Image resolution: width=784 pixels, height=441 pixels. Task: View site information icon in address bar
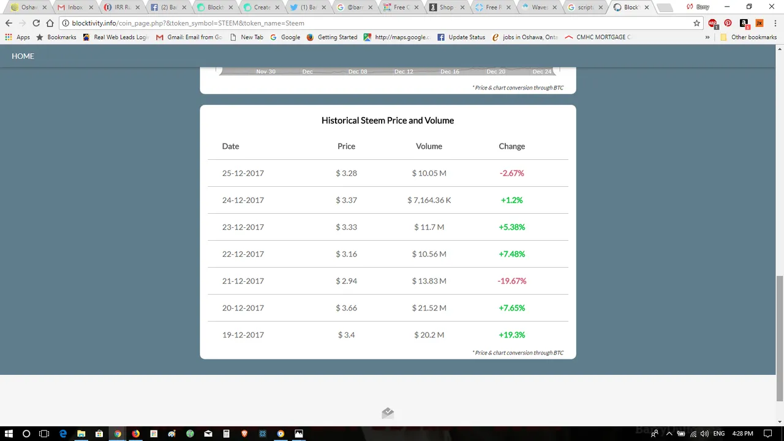pyautogui.click(x=66, y=23)
